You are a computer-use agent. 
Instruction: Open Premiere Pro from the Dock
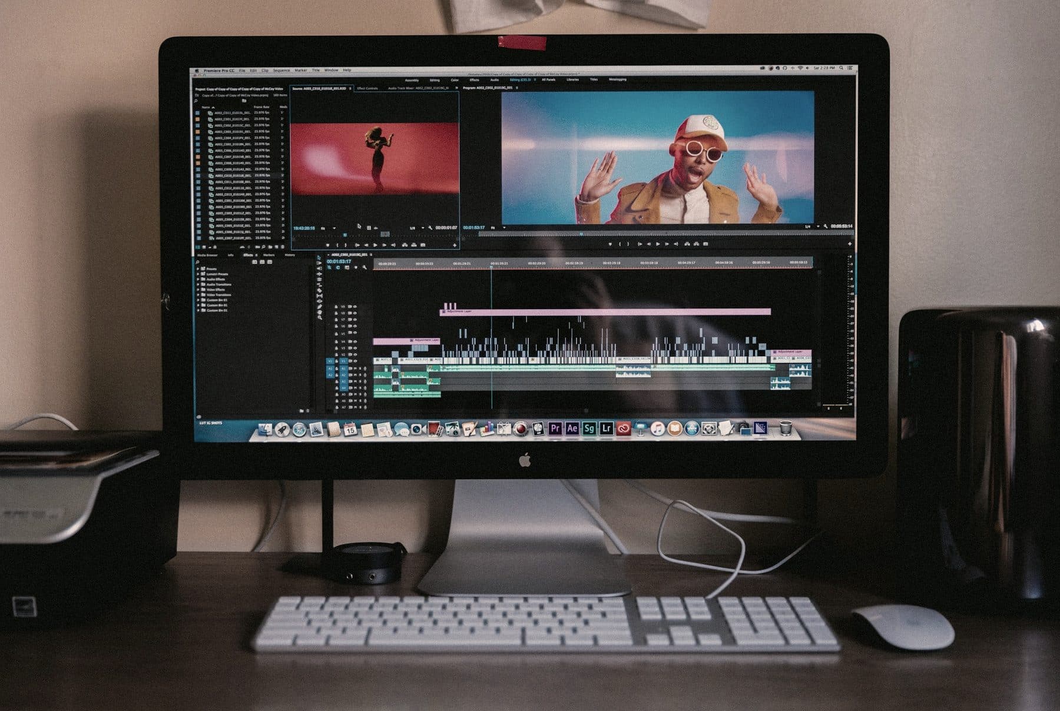click(555, 428)
